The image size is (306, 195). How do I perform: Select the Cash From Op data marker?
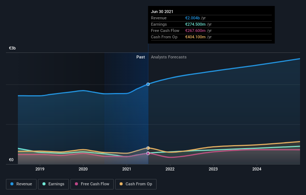click(148, 148)
